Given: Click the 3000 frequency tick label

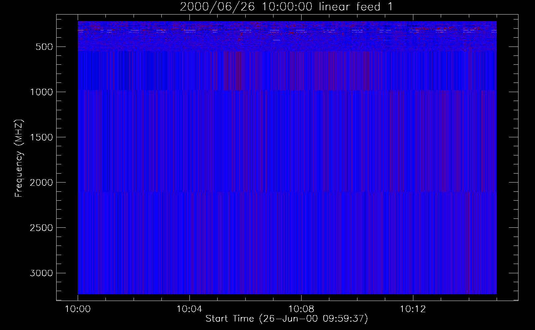Looking at the screenshot, I should tap(41, 273).
